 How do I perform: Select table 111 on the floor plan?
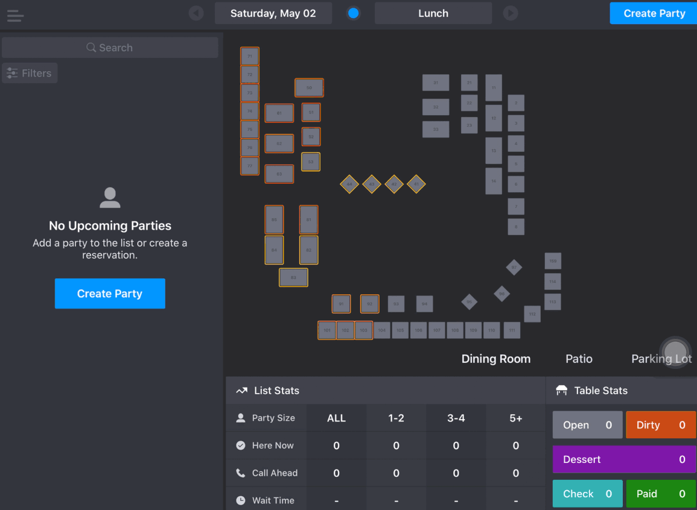pos(512,330)
